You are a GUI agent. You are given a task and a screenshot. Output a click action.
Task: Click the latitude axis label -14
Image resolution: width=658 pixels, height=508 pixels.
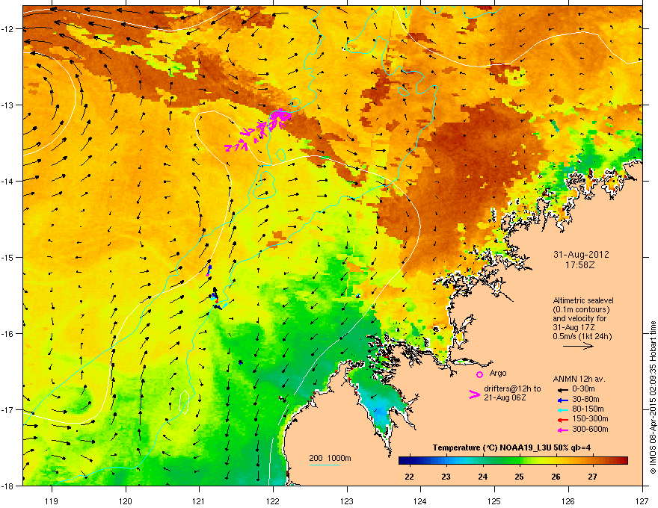(8, 181)
